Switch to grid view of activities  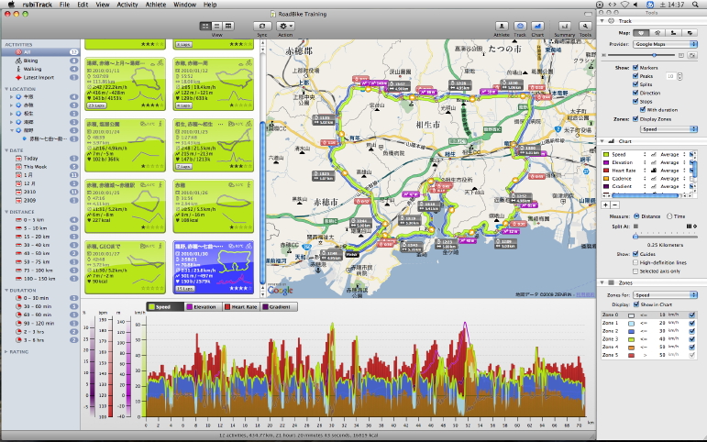pos(205,27)
